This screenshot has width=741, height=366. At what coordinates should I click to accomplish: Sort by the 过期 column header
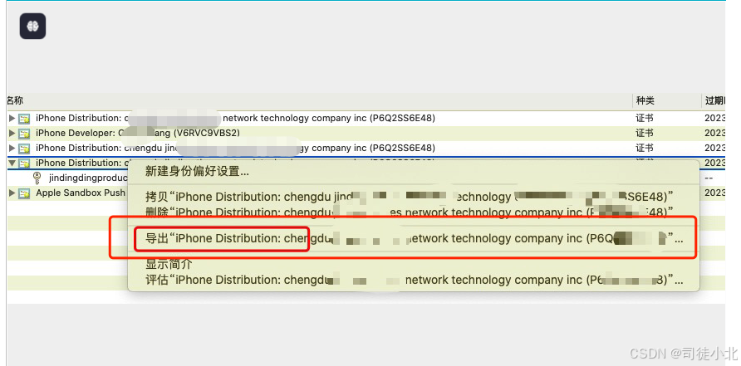pos(714,100)
